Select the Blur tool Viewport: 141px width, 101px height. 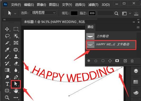point(16,70)
